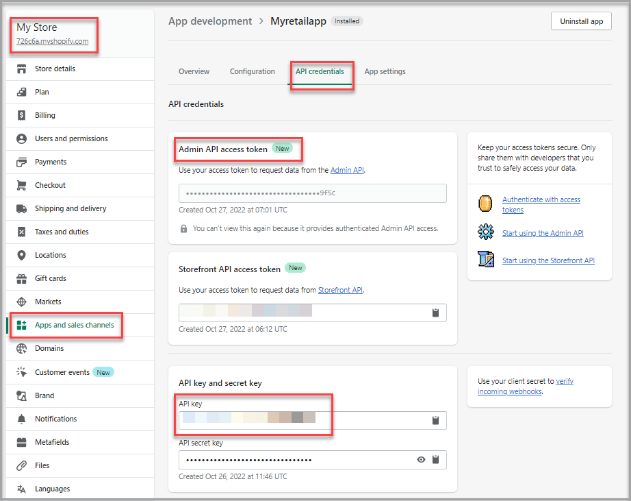
Task: Click the Billing dollar icon
Action: [x=21, y=115]
